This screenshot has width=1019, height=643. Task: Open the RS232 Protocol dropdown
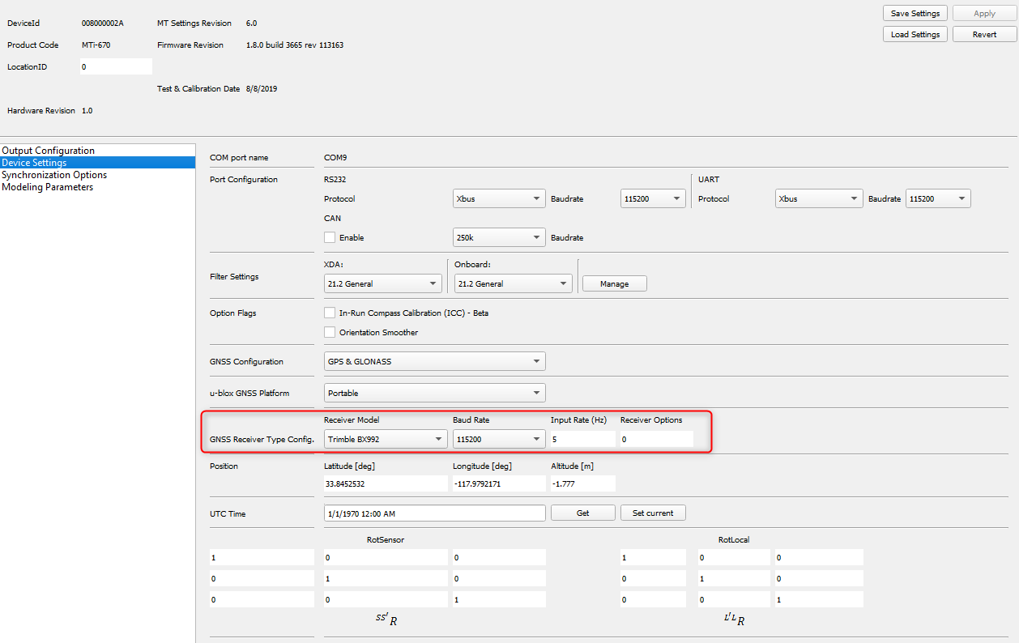[497, 198]
